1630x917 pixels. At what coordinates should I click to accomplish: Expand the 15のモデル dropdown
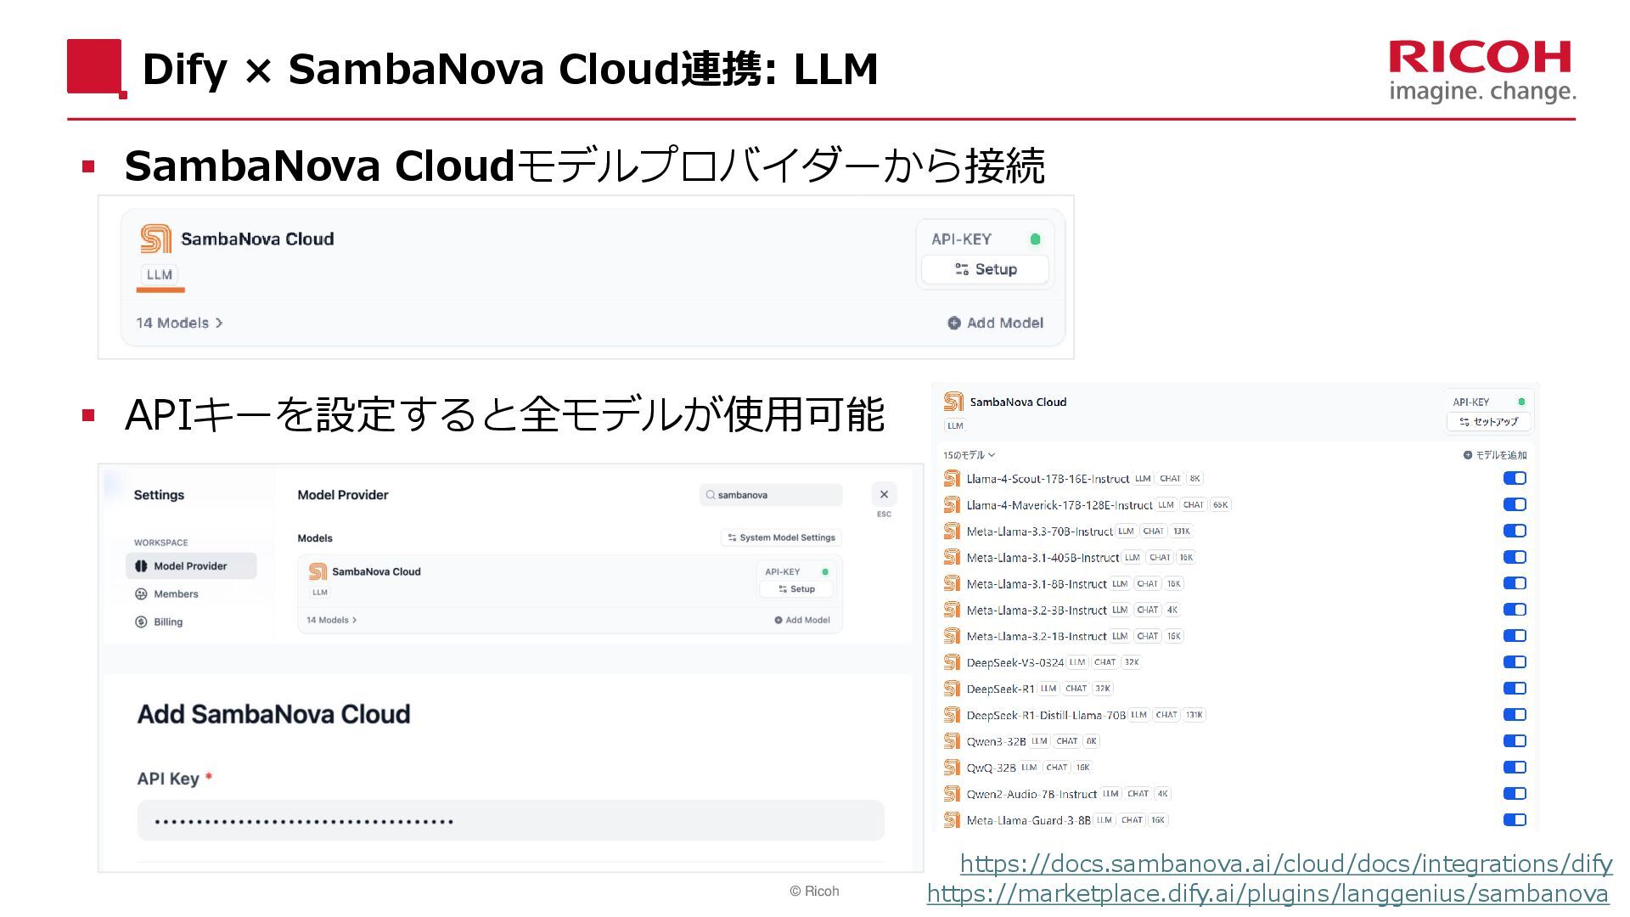pyautogui.click(x=969, y=455)
